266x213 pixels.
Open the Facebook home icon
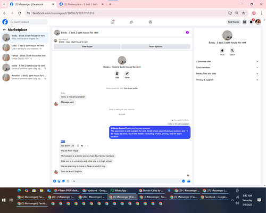(x=112, y=22)
